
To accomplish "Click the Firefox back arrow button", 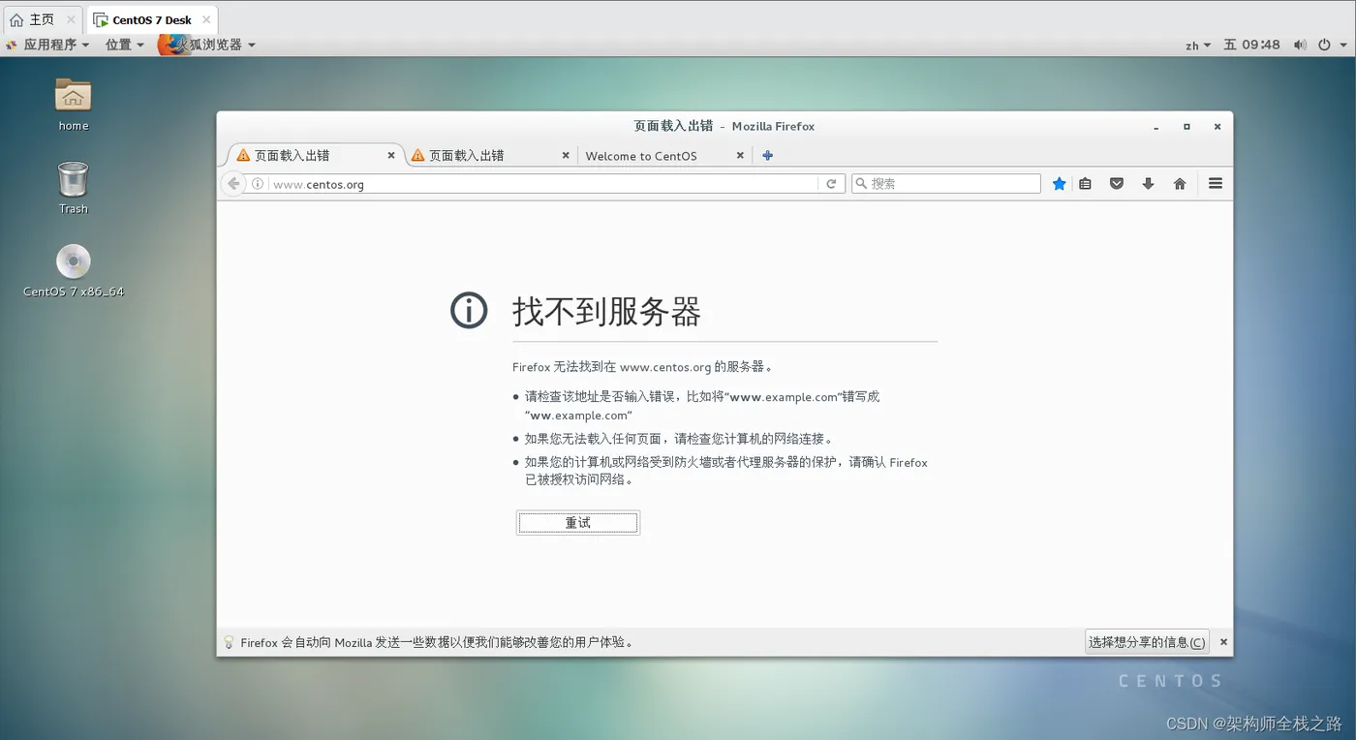I will click(232, 184).
